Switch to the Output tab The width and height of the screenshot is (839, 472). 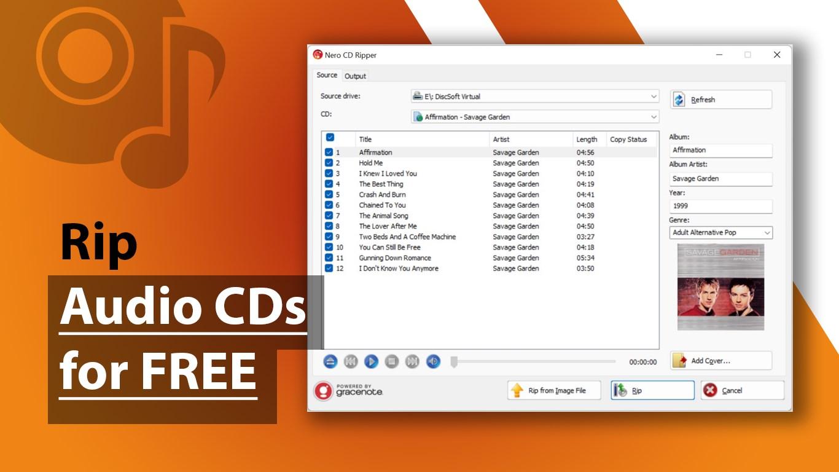click(x=355, y=76)
